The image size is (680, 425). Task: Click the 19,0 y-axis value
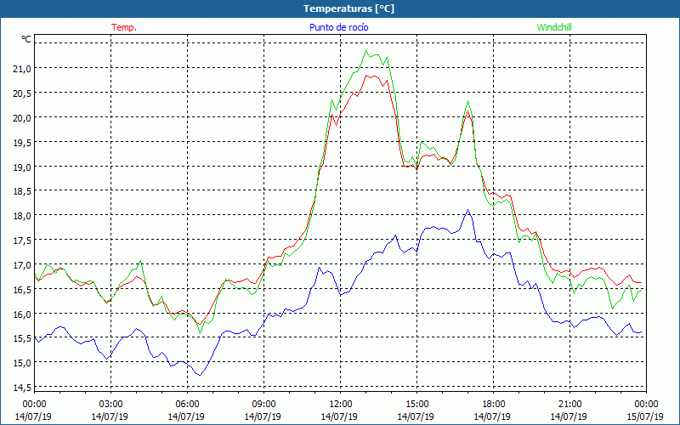point(22,167)
